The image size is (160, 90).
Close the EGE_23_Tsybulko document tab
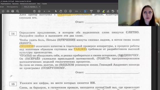click(39, 7)
